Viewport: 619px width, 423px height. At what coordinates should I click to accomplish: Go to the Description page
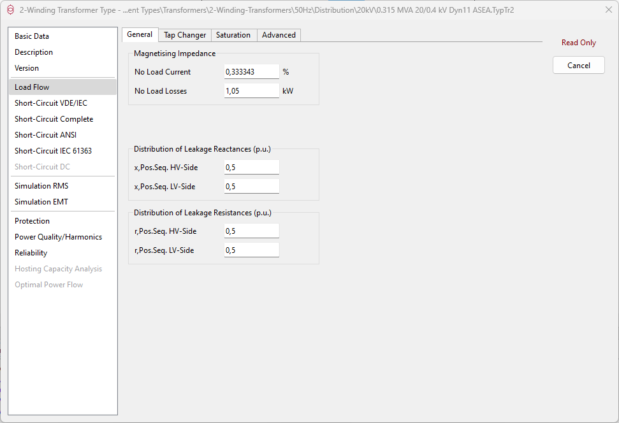[x=34, y=52]
